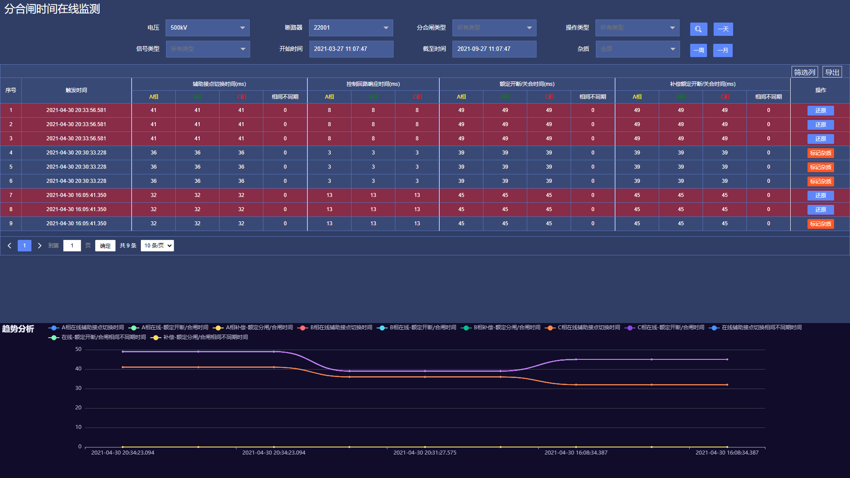Screen dimensions: 850x478
Task: Expand the 断路器 22001 dropdown
Action: [x=351, y=28]
